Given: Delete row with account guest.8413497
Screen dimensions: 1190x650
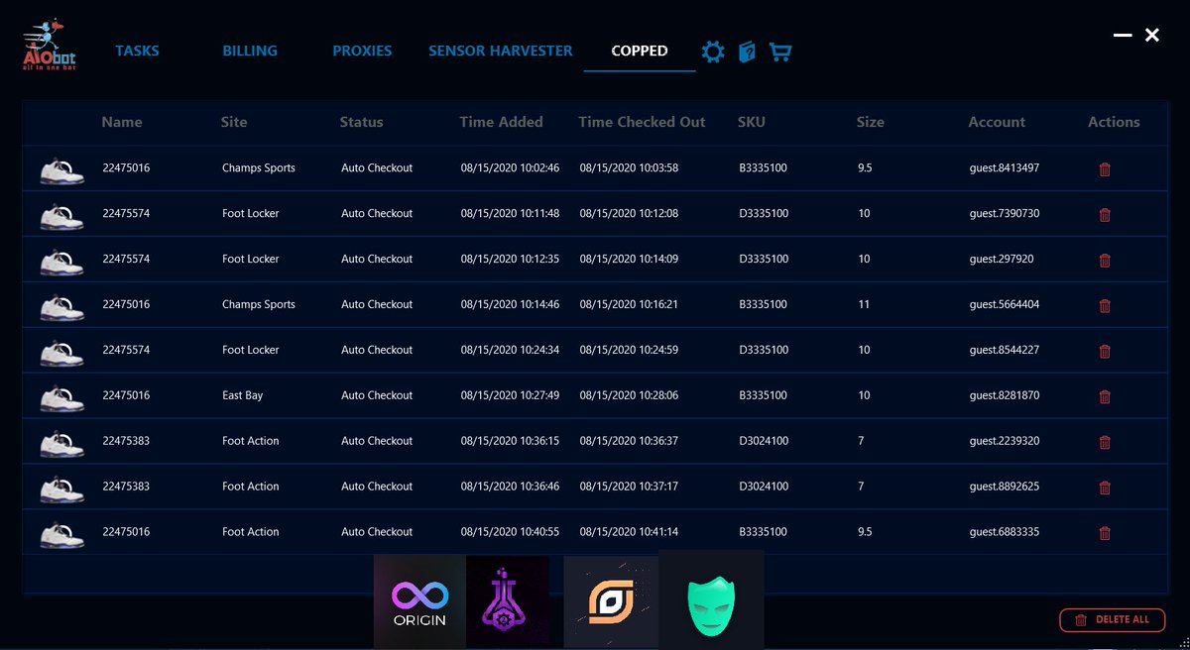Looking at the screenshot, I should (1105, 169).
